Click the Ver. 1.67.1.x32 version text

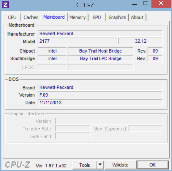coord(51,166)
